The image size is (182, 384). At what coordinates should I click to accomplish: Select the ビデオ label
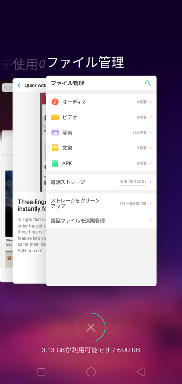(x=70, y=117)
